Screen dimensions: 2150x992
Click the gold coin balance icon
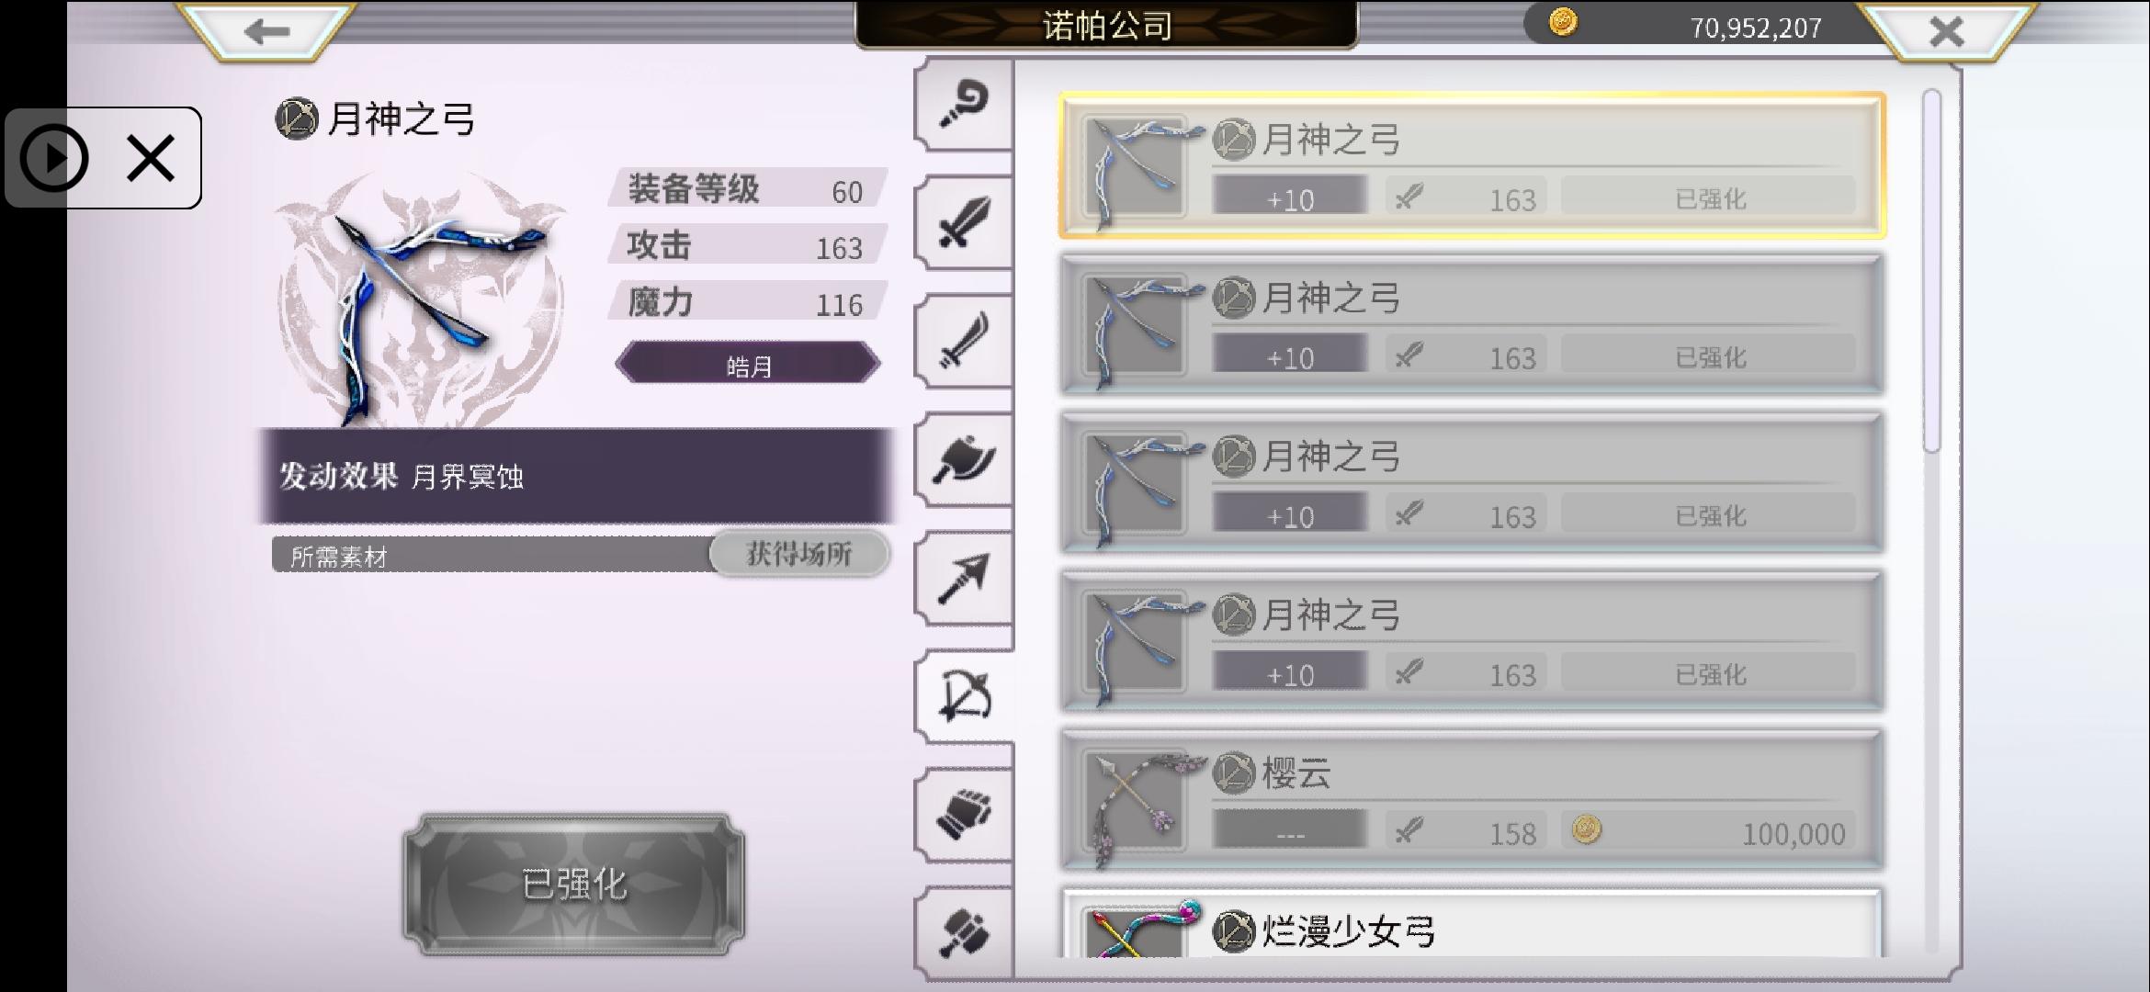click(1563, 22)
